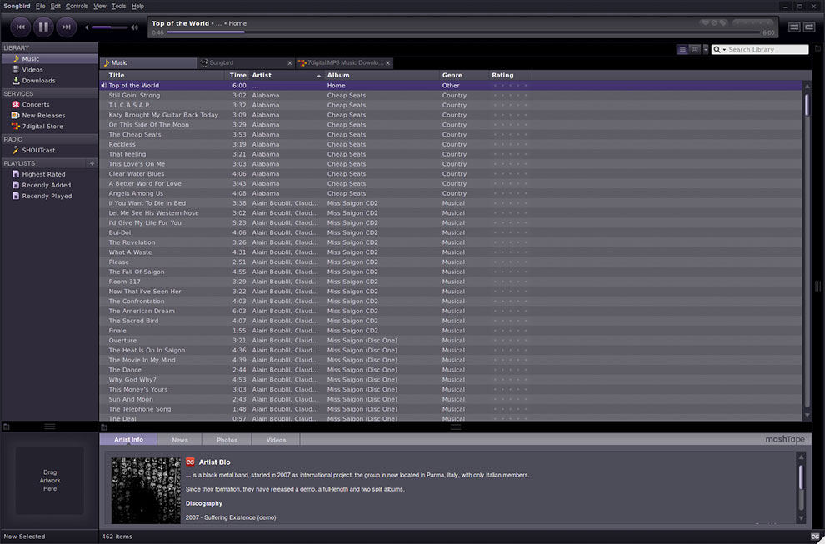The image size is (825, 544).
Task: Open Concerts service with Songkick icon
Action: tap(49, 105)
